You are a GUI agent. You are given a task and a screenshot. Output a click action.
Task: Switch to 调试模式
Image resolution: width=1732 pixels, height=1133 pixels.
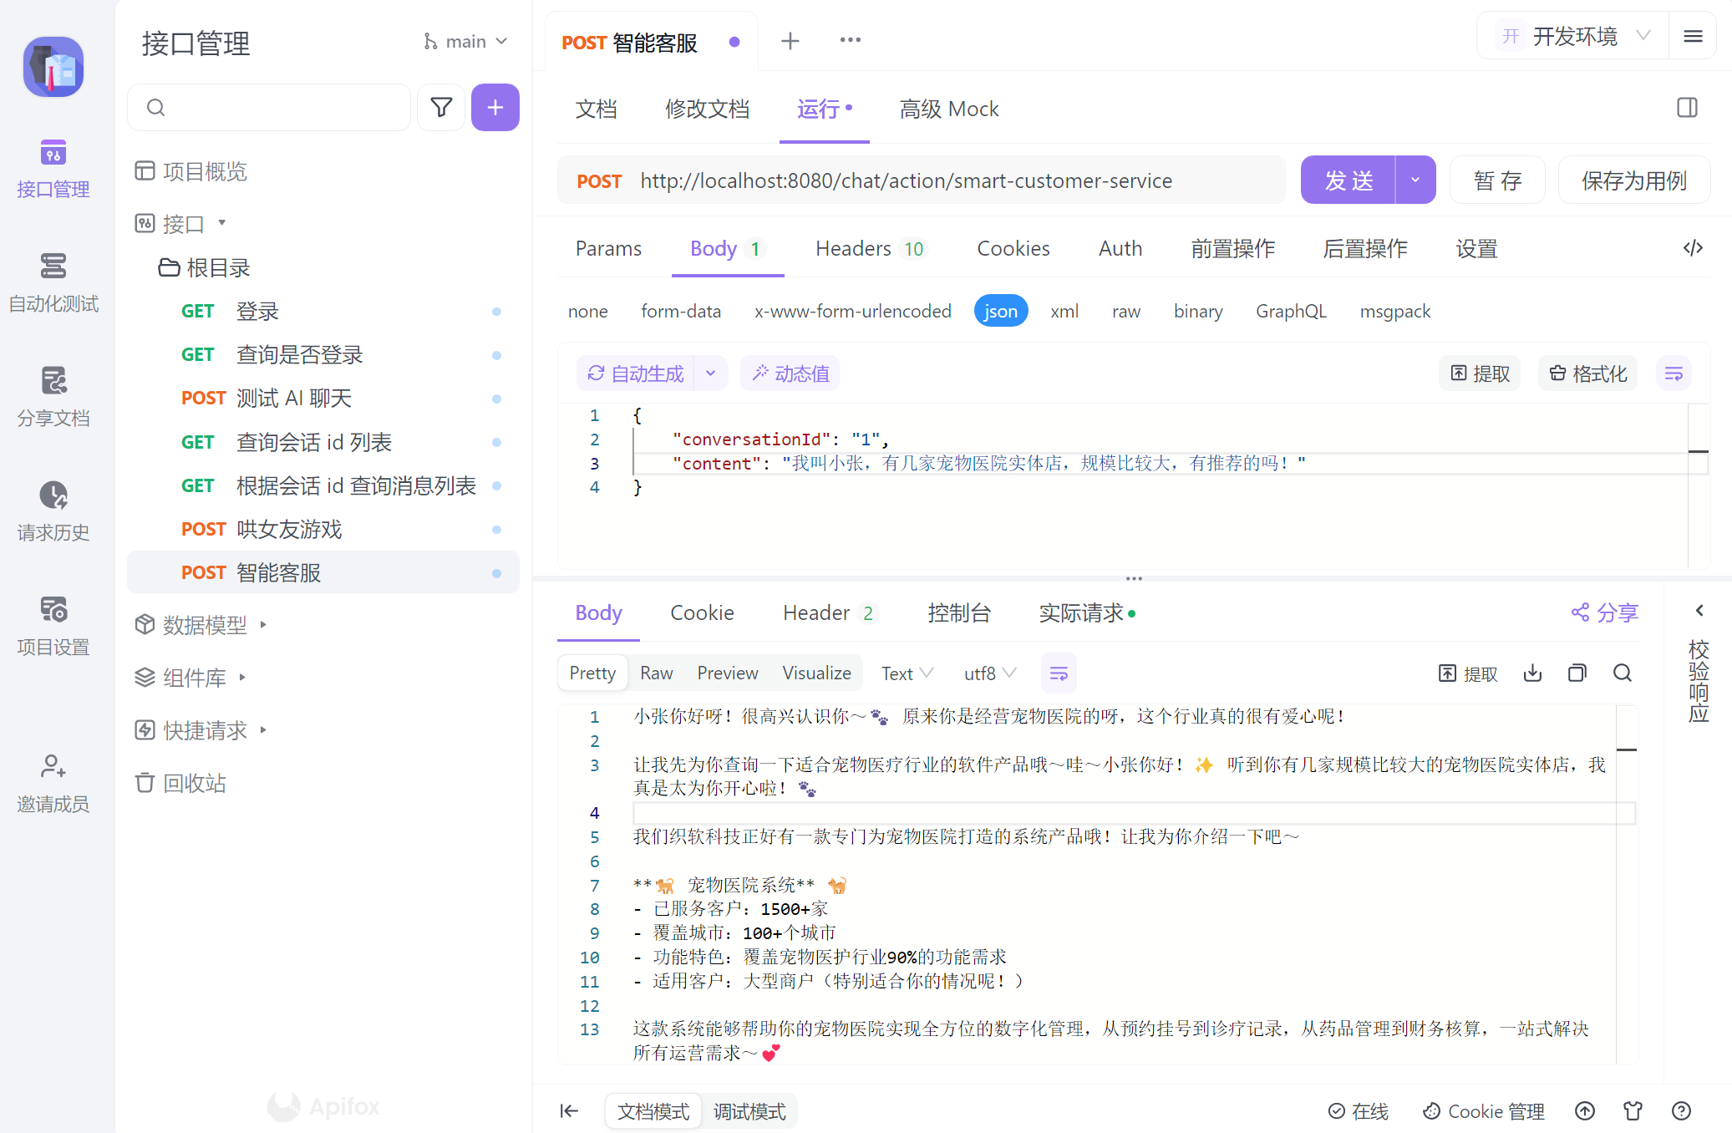749,1111
